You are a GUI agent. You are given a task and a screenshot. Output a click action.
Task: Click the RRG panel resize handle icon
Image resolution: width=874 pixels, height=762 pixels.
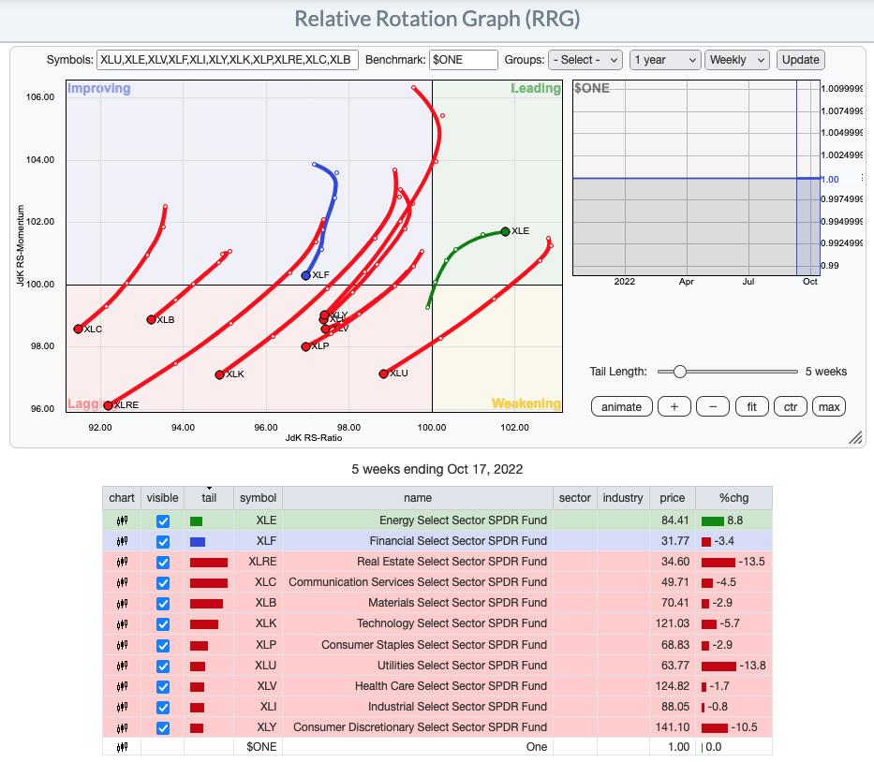point(855,438)
